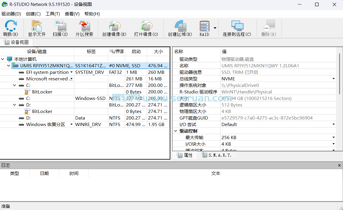
Task: Collapse the 本地计算机 tree node
Action: (x=3, y=59)
